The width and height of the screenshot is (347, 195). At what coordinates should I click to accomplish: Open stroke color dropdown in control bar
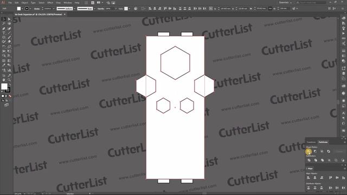pos(30,9)
